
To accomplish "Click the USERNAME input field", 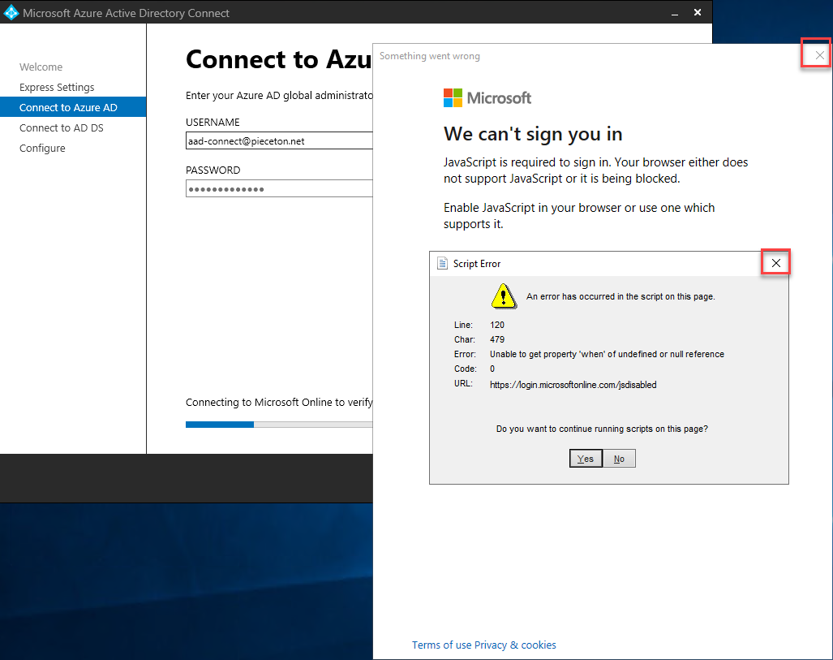I will tap(280, 141).
